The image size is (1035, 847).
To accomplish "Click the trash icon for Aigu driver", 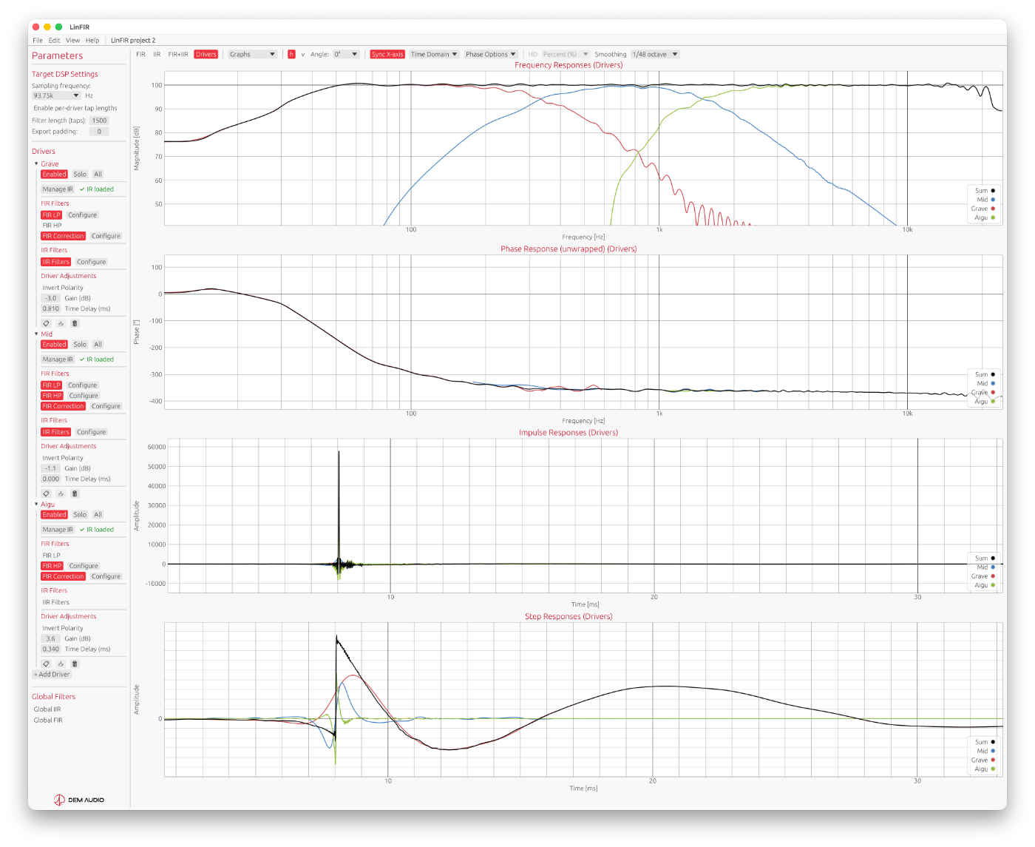I will [75, 664].
